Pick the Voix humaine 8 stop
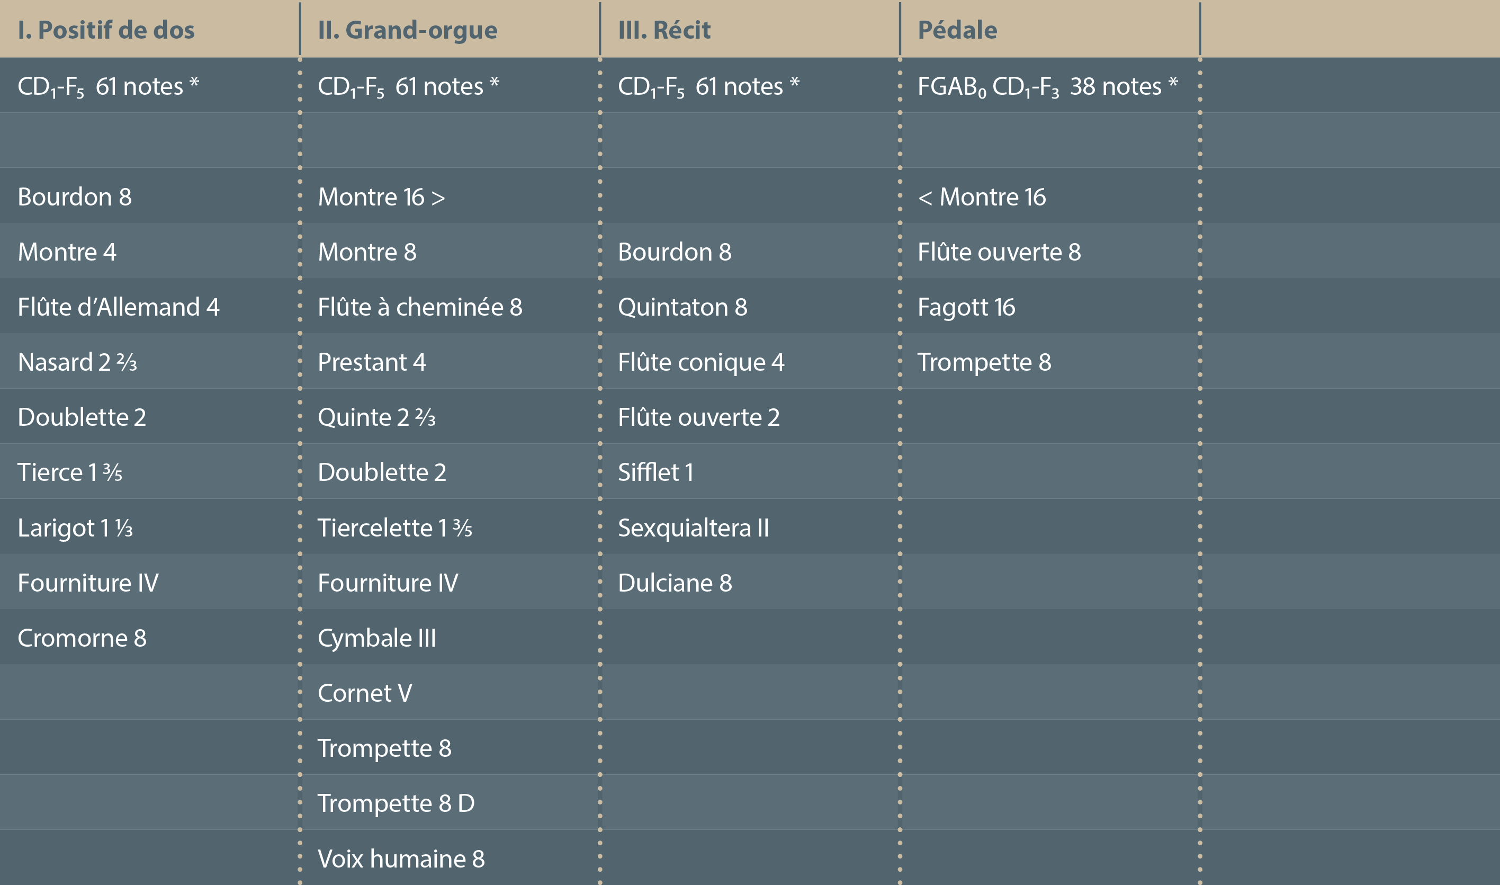 pyautogui.click(x=401, y=859)
